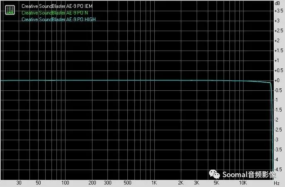Click the 'dB' axis unit label
The image size is (285, 187).
tap(278, 3)
